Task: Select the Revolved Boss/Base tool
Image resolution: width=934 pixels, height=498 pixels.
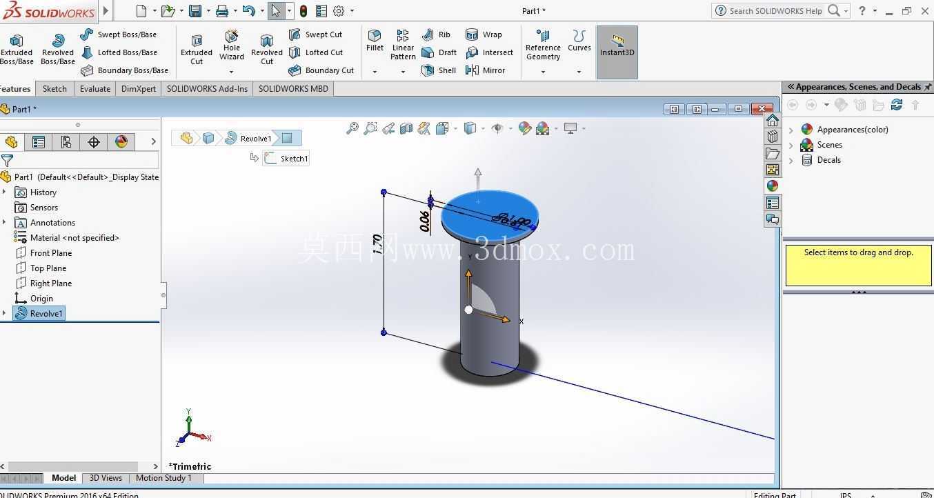Action: (x=58, y=50)
